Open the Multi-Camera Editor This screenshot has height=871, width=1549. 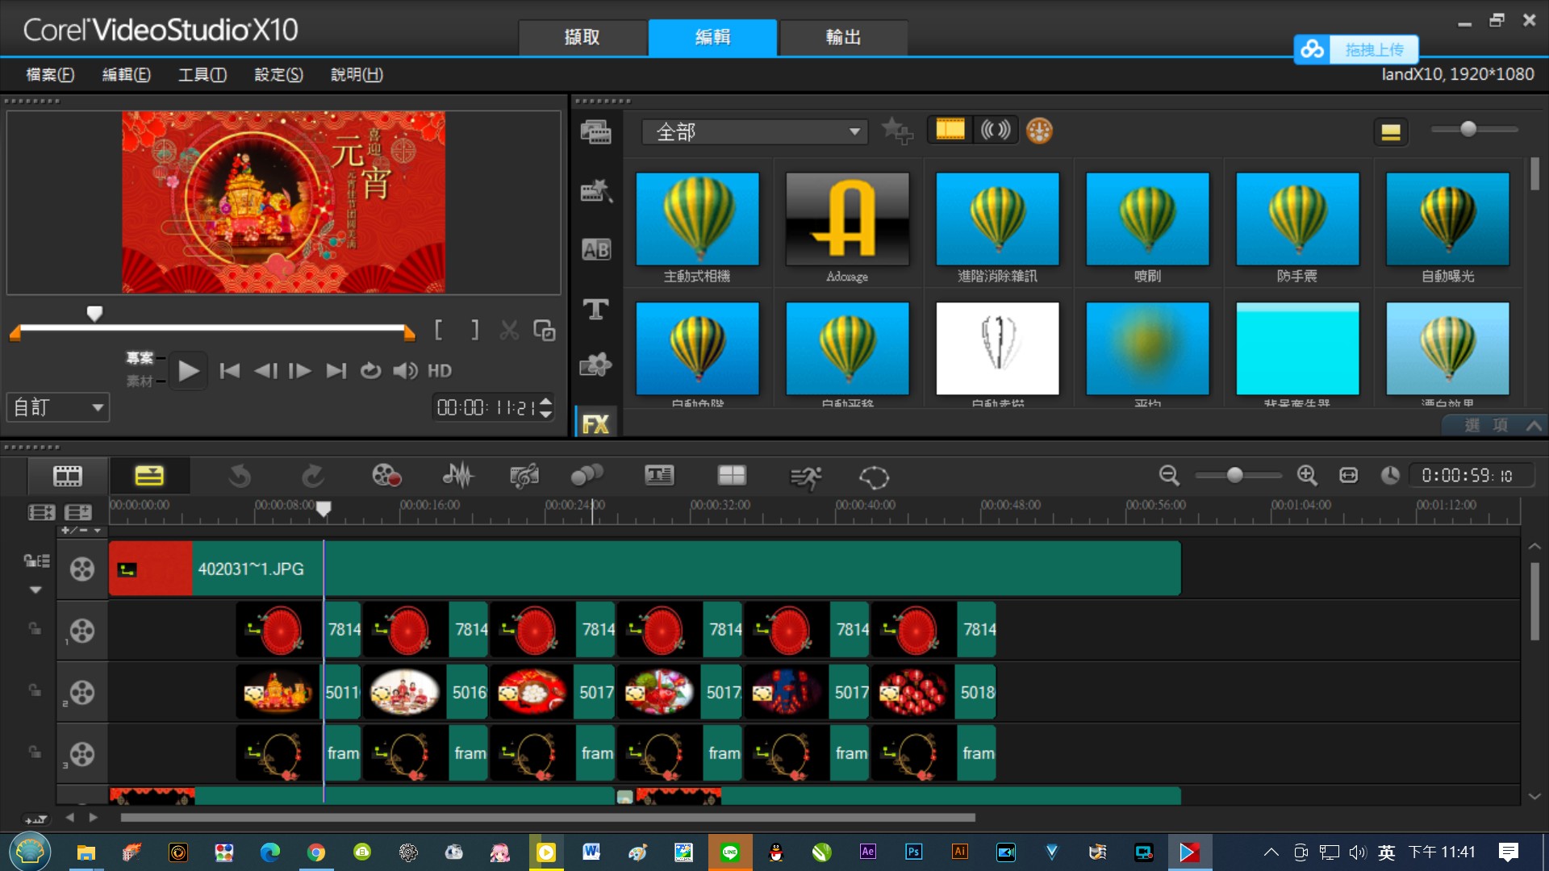tap(732, 476)
